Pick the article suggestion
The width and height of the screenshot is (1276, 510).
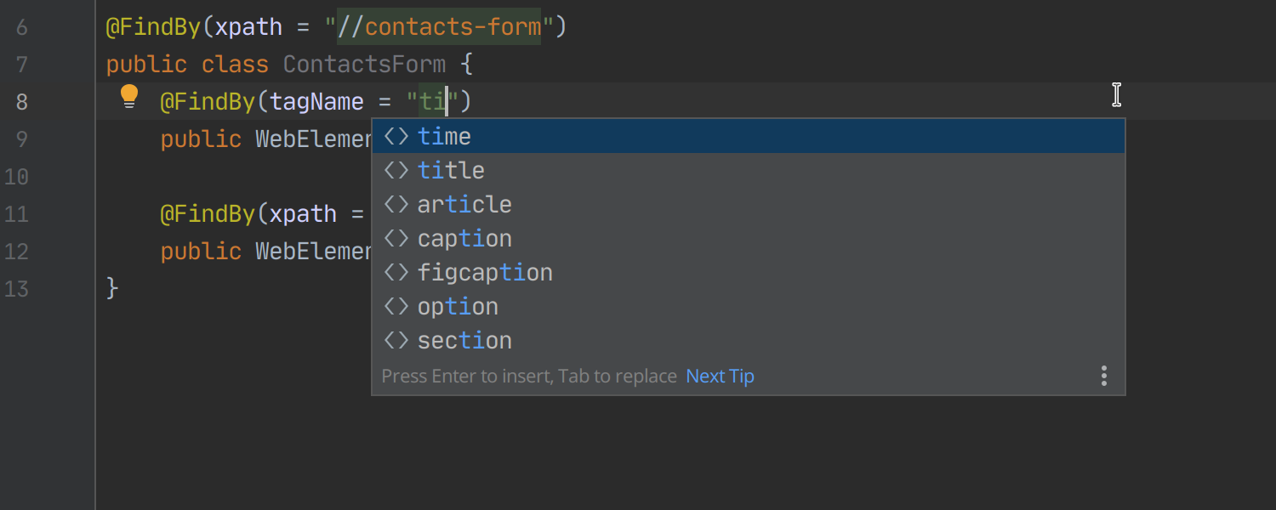749,204
